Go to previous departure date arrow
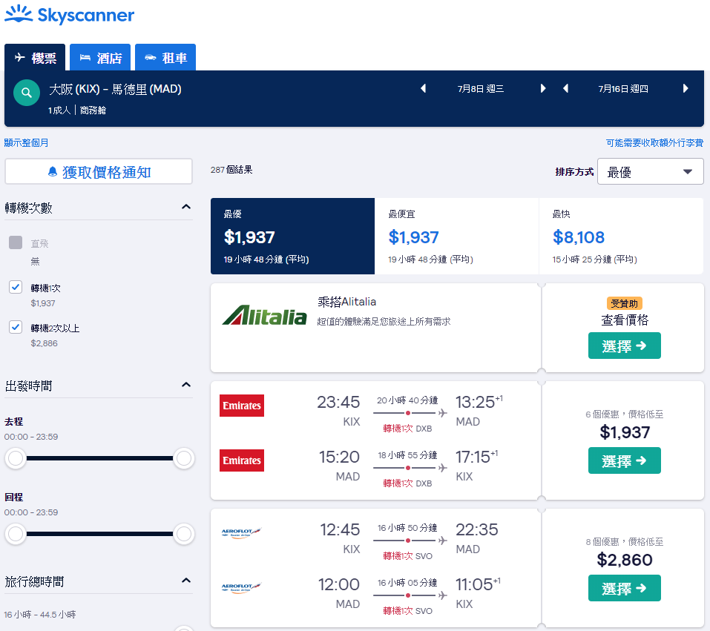710x631 pixels. tap(424, 88)
